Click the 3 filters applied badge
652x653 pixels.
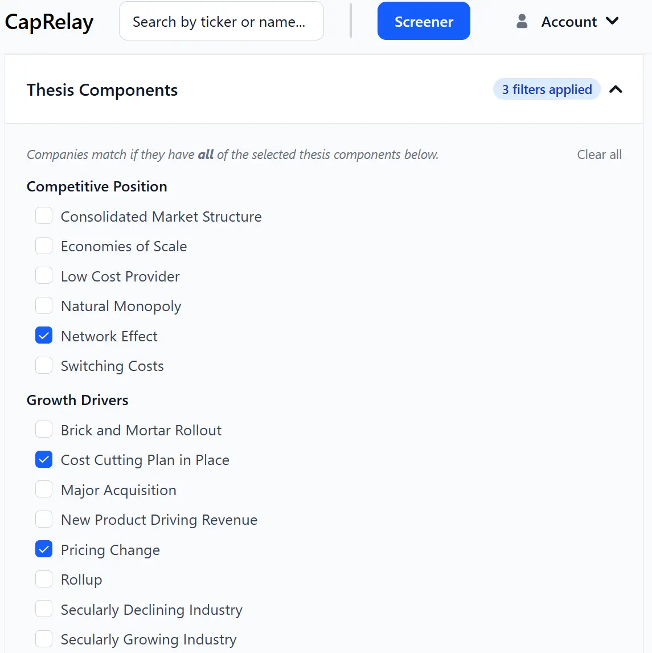pos(546,89)
